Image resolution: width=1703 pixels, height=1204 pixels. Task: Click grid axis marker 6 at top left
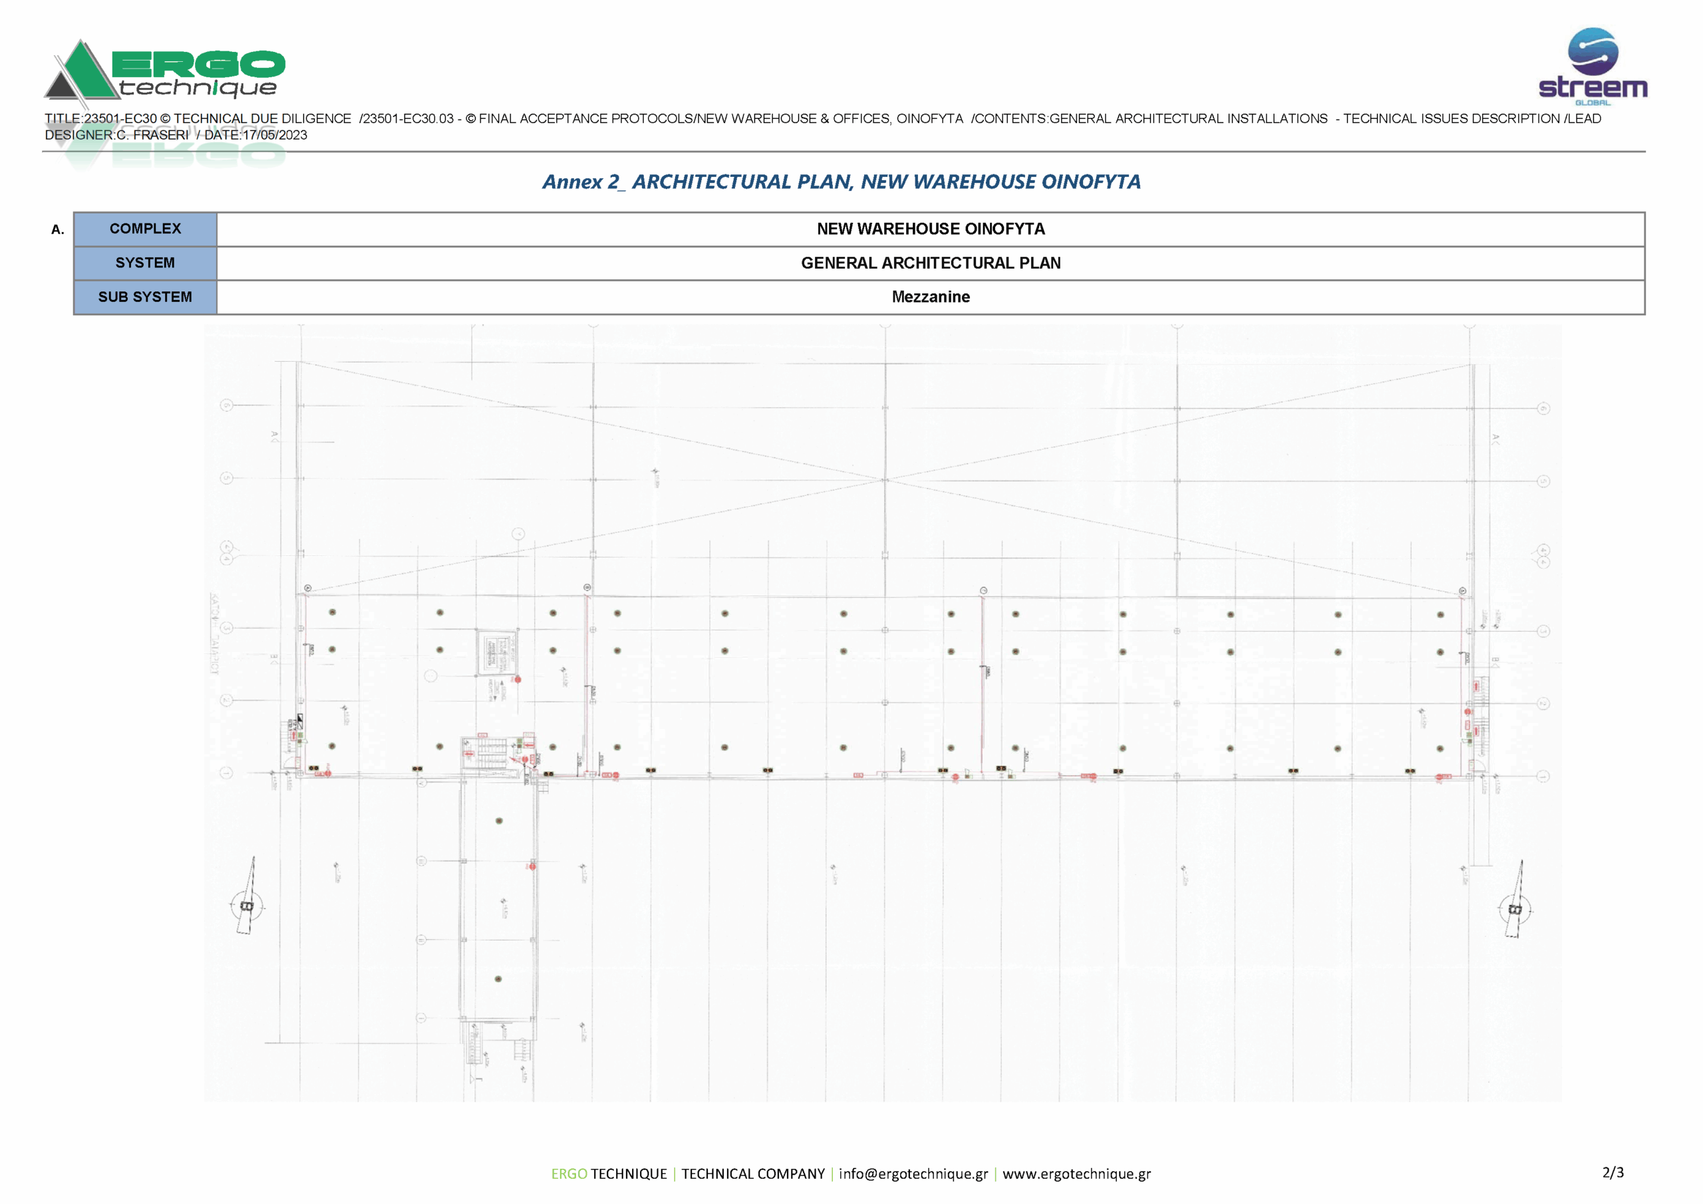coord(226,405)
